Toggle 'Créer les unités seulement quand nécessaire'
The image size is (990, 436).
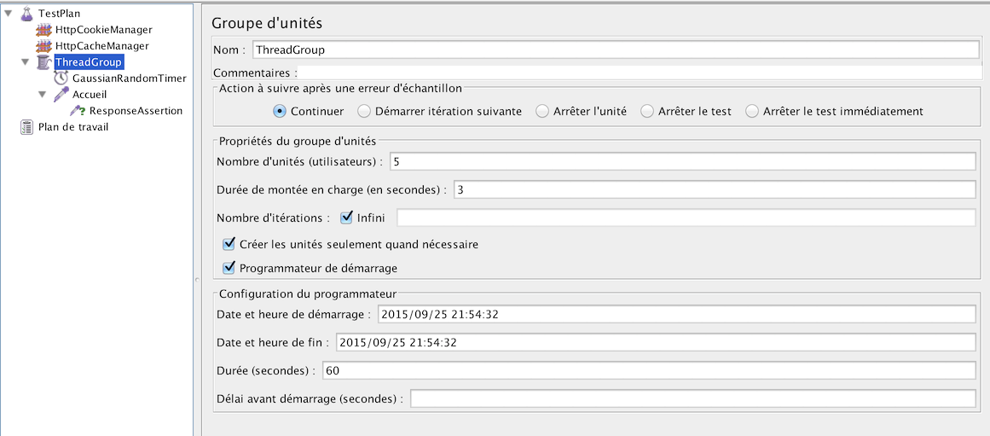[x=229, y=244]
